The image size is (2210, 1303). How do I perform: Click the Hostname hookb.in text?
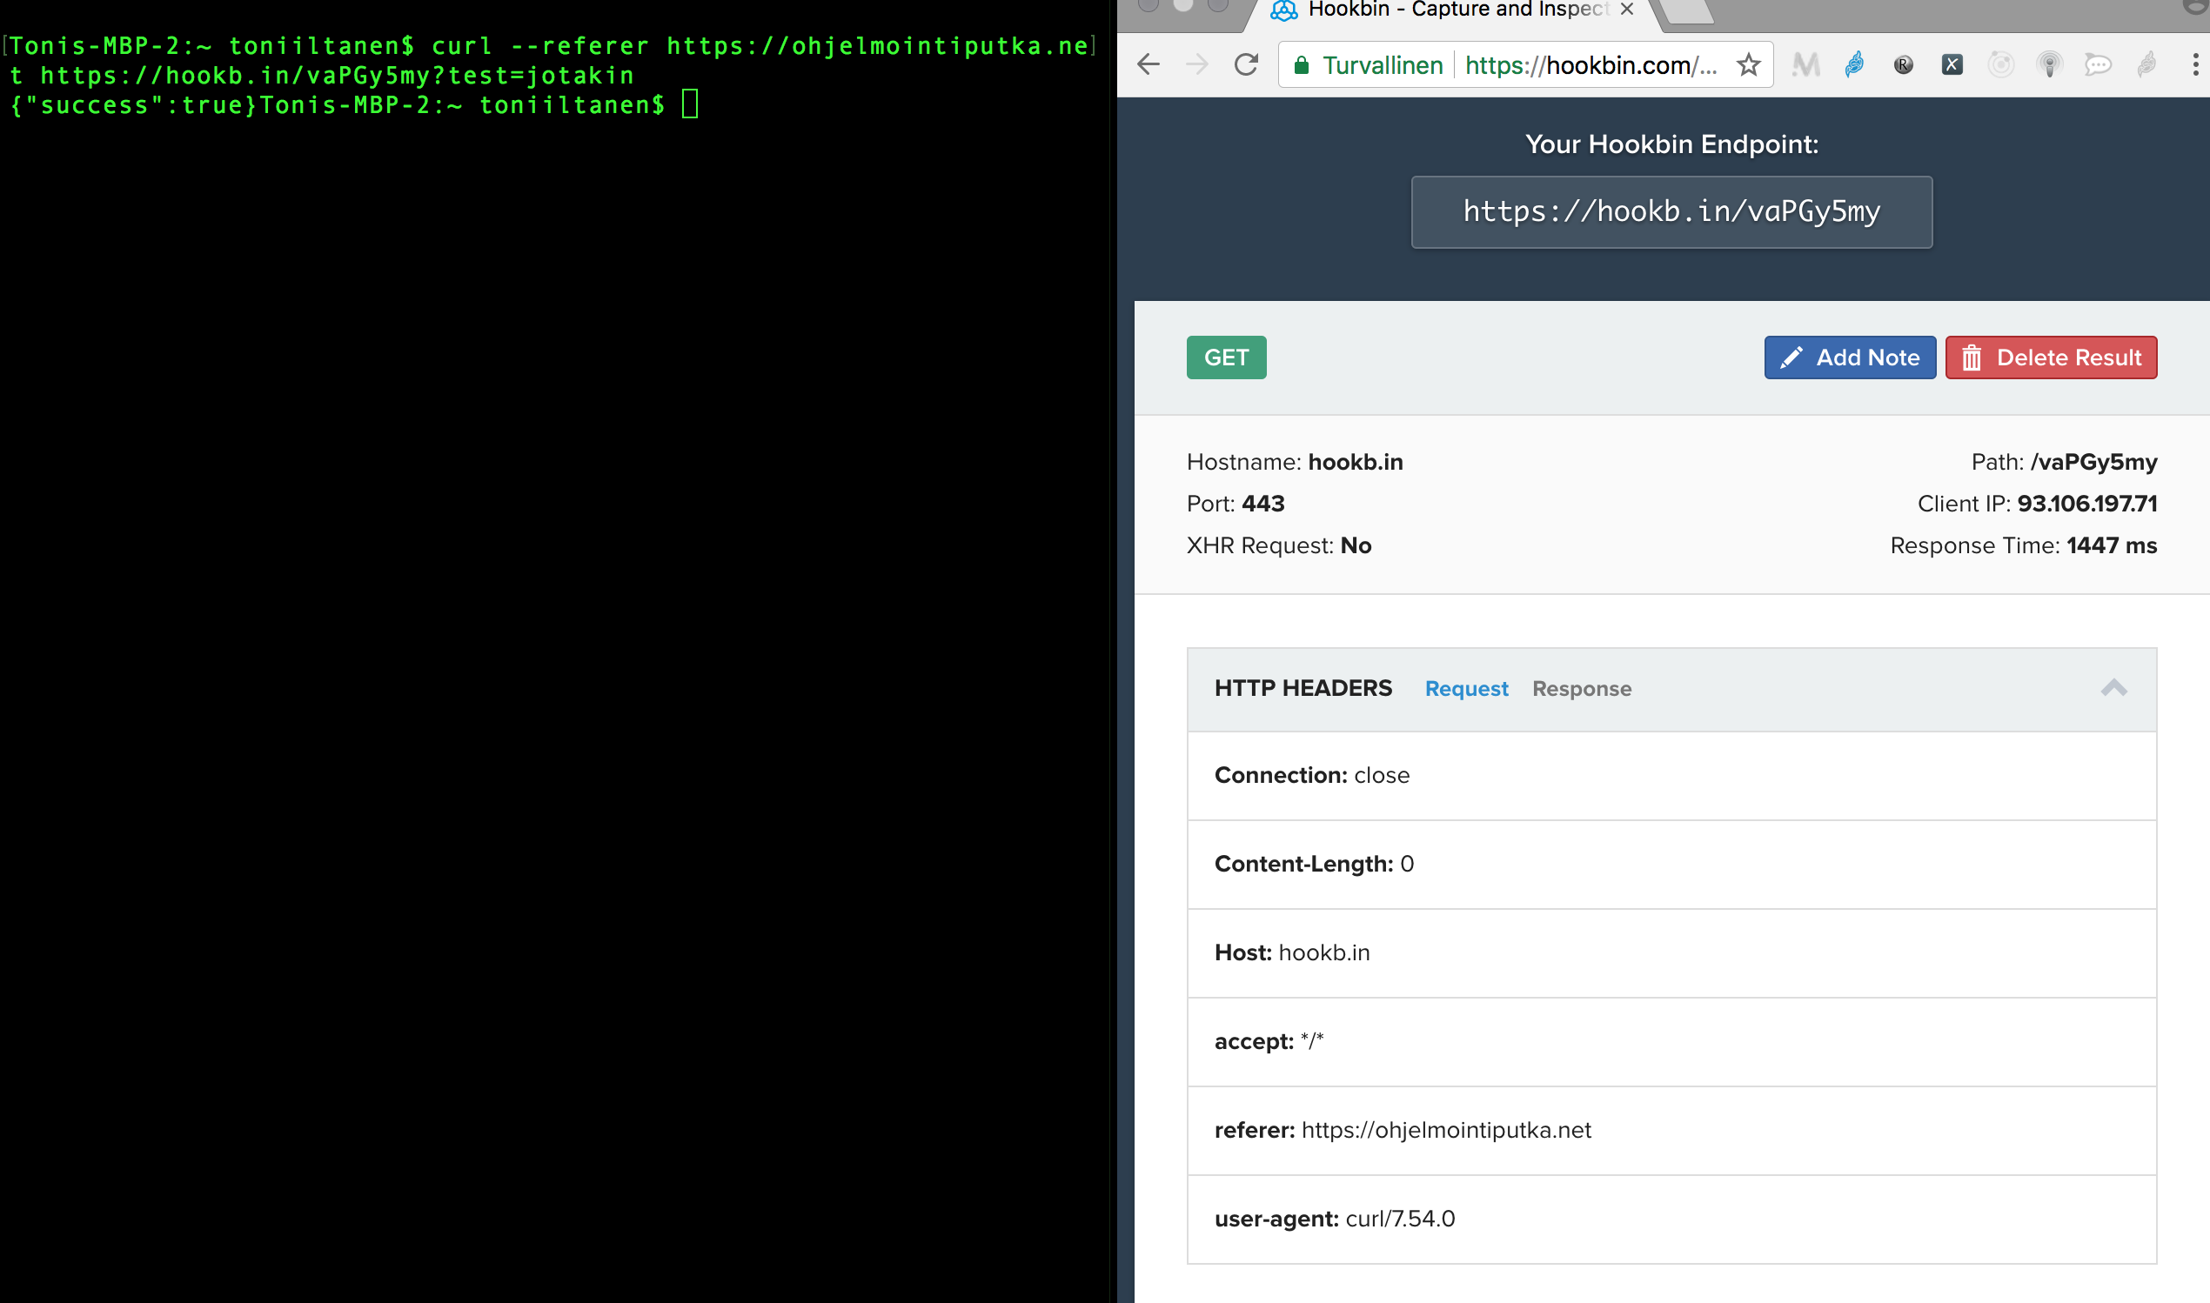[x=1294, y=462]
